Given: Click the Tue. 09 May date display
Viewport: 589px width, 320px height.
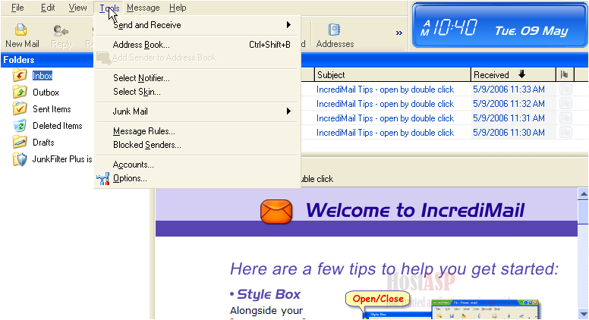Looking at the screenshot, I should (x=531, y=31).
